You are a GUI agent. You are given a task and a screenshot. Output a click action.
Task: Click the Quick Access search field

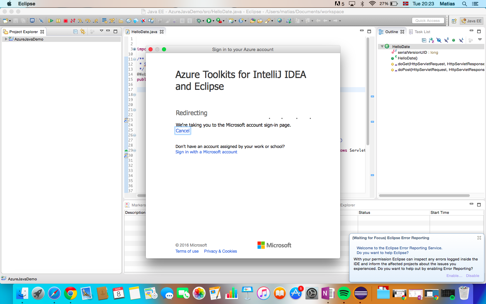click(x=428, y=21)
